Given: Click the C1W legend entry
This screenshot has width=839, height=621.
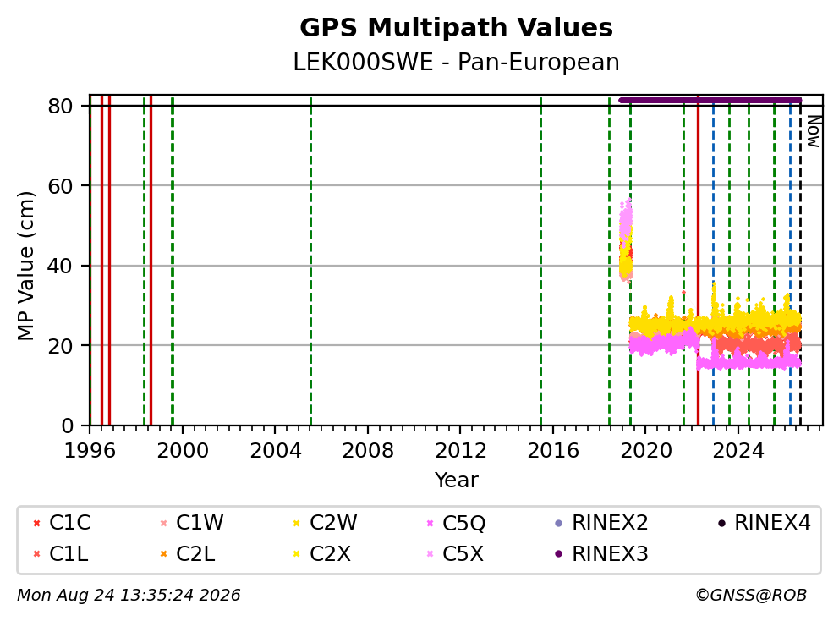Looking at the screenshot, I should 191,523.
